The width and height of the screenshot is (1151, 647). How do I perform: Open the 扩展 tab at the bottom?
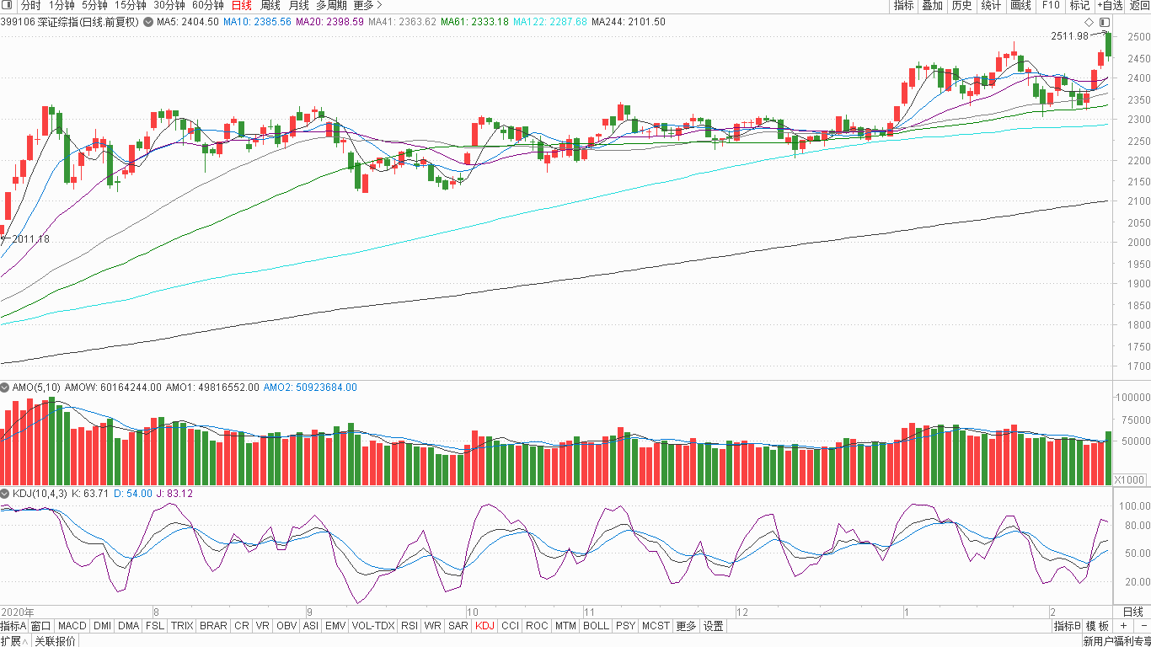click(14, 641)
